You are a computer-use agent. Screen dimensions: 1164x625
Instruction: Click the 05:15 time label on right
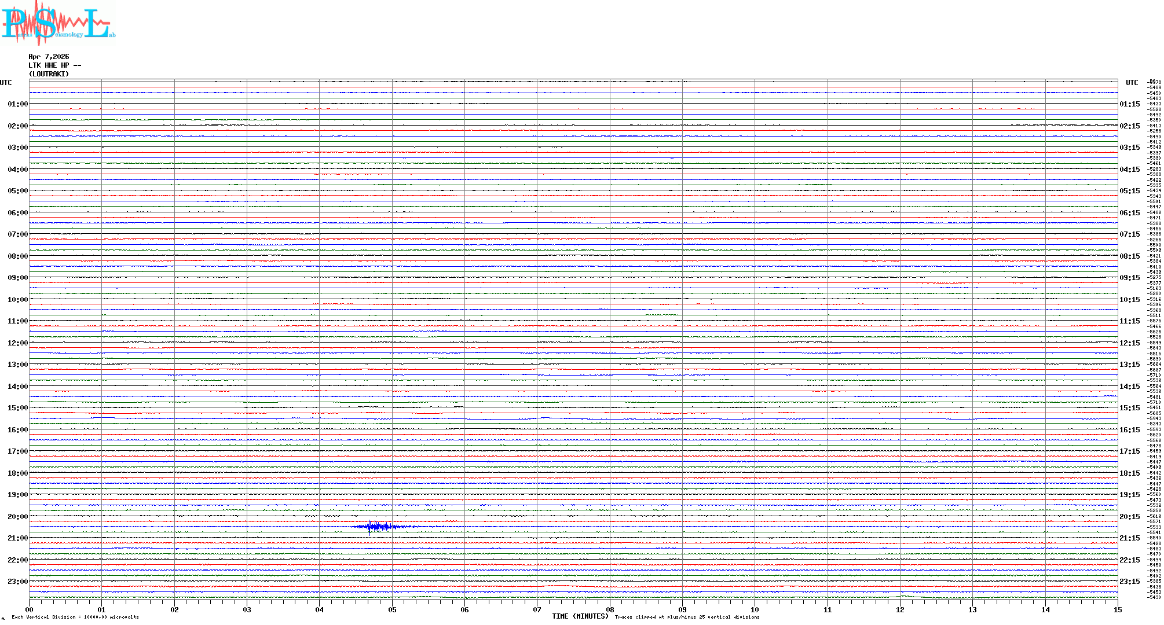point(1129,191)
